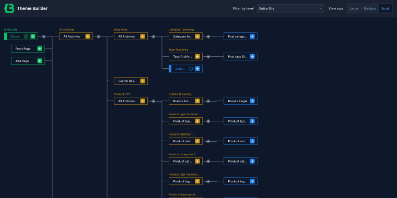Select the Tags Archiv... node
This screenshot has width=397, height=198.
[185, 57]
